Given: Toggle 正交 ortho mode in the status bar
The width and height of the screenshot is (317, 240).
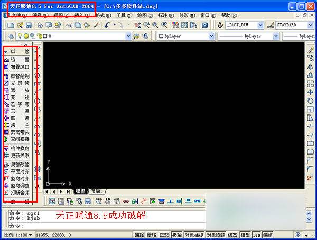Looking at the screenshot, I should click(164, 235).
